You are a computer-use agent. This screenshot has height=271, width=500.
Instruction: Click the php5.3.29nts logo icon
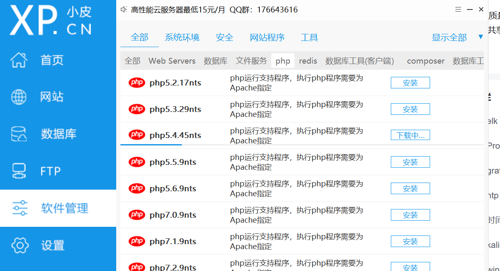136,109
